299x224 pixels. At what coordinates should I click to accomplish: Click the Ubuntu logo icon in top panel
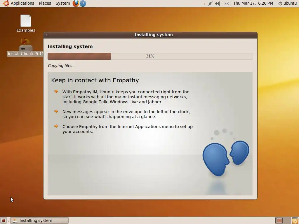(6, 3)
